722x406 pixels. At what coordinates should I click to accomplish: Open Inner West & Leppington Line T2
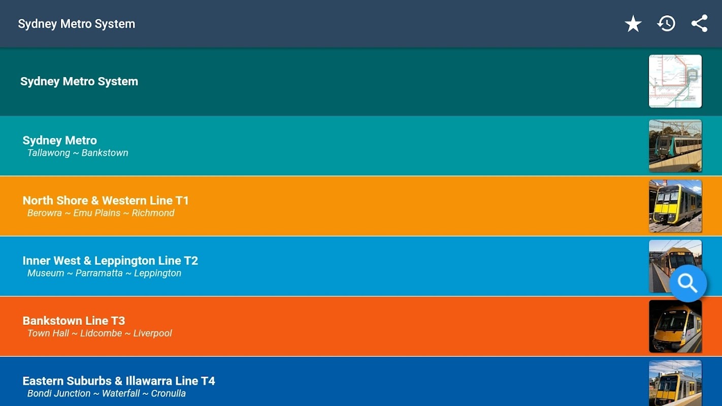361,266
